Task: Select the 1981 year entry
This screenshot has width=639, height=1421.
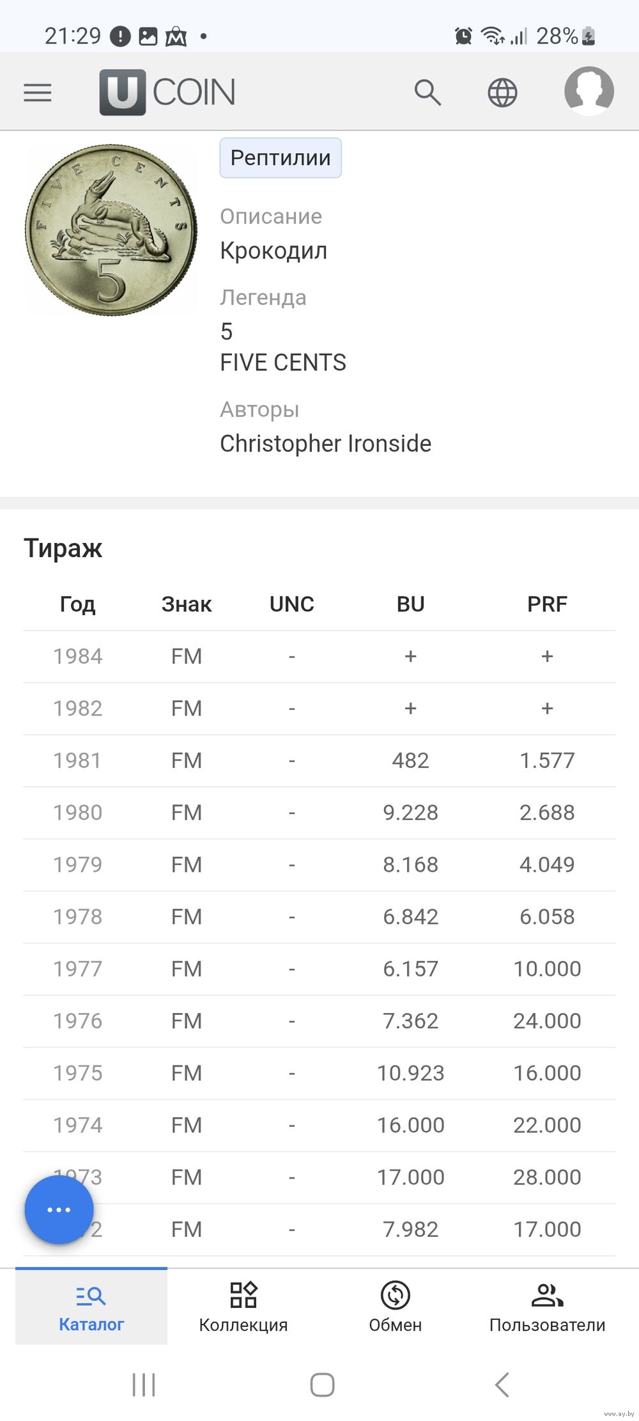Action: click(x=78, y=760)
